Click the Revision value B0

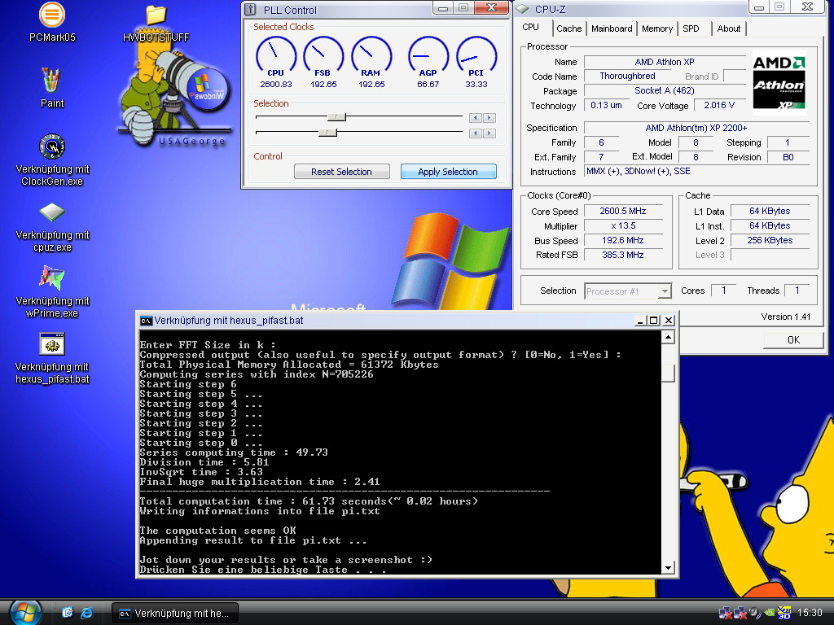(x=788, y=157)
